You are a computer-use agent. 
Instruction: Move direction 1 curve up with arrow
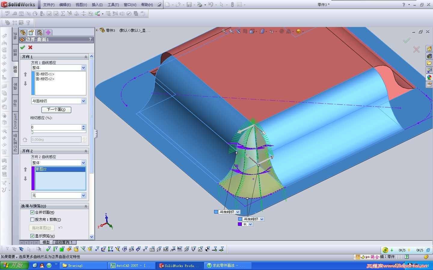25,74
